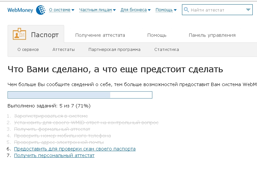Click the heading Что Вами сделано

[115, 69]
